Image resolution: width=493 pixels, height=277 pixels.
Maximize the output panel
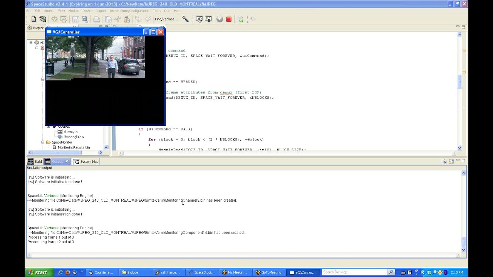click(463, 160)
